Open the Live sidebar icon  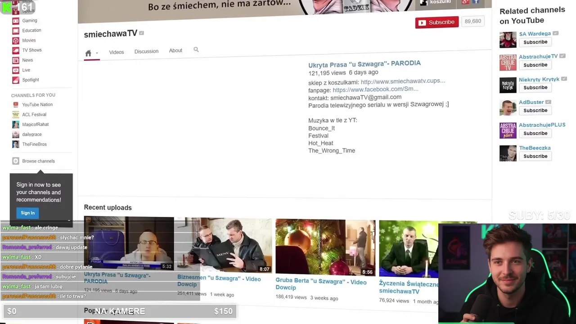[16, 70]
